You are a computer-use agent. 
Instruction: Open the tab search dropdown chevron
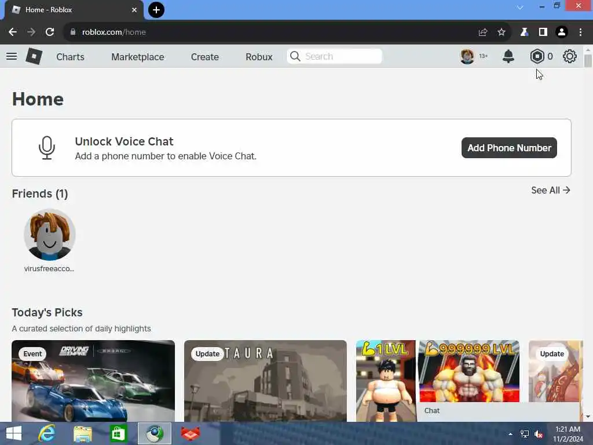pos(520,7)
